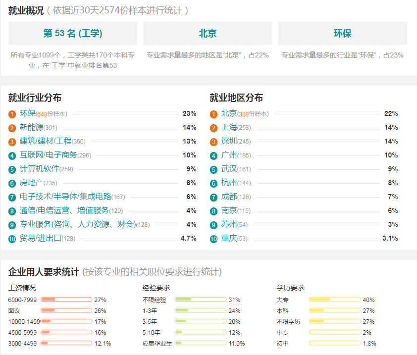417x355 pixels.
Task: Click the 不限学历 education progress bar
Action: (335, 321)
